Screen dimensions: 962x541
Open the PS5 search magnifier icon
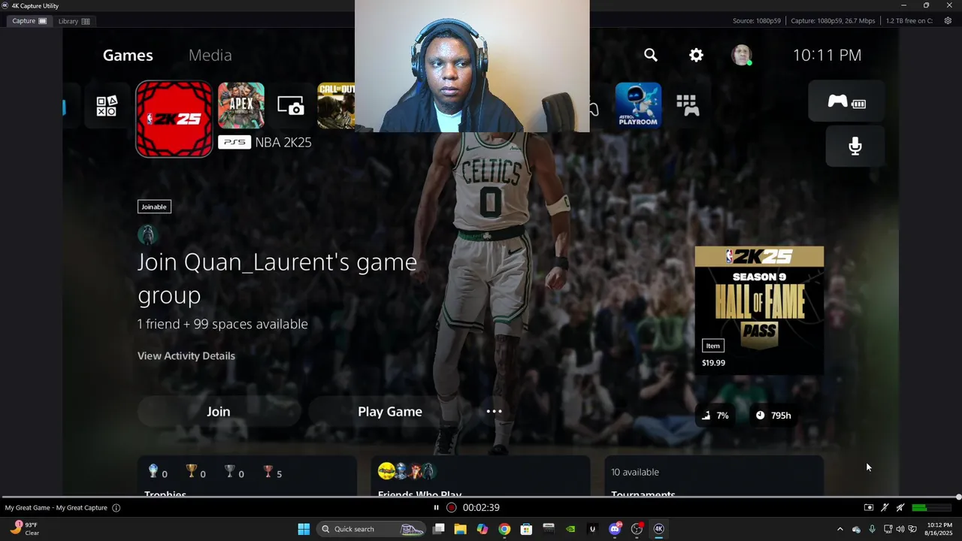[x=651, y=55]
